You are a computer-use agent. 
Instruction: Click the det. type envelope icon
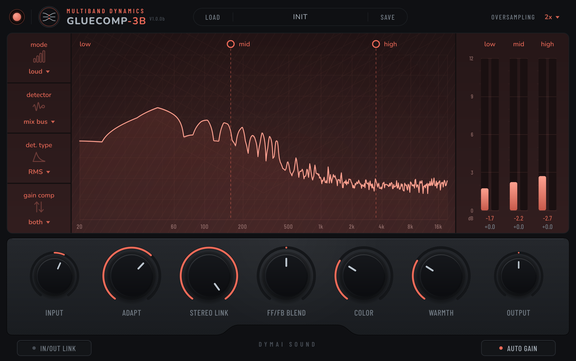click(x=39, y=157)
